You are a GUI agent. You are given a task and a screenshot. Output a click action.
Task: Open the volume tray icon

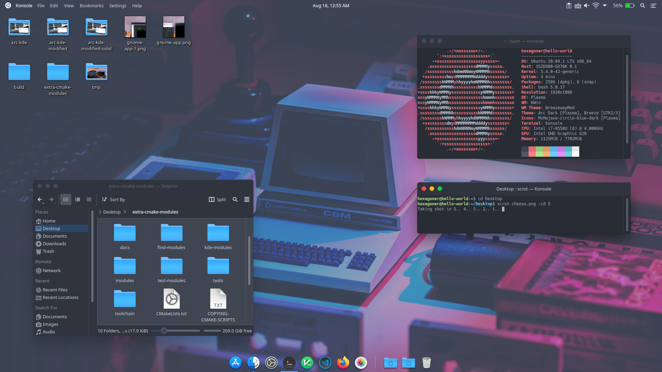coord(586,6)
